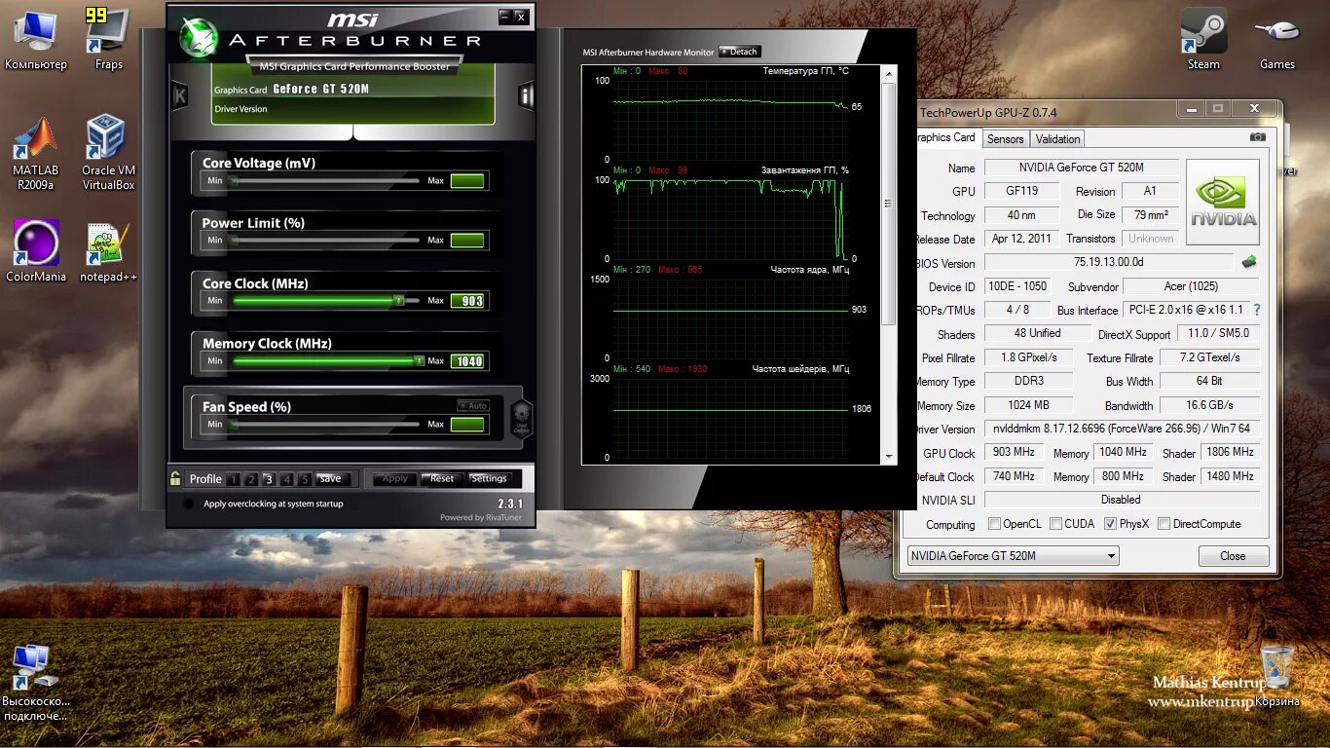Screen dimensions: 1330x748
Task: Toggle the Fan Speed Auto button
Action: pos(474,405)
